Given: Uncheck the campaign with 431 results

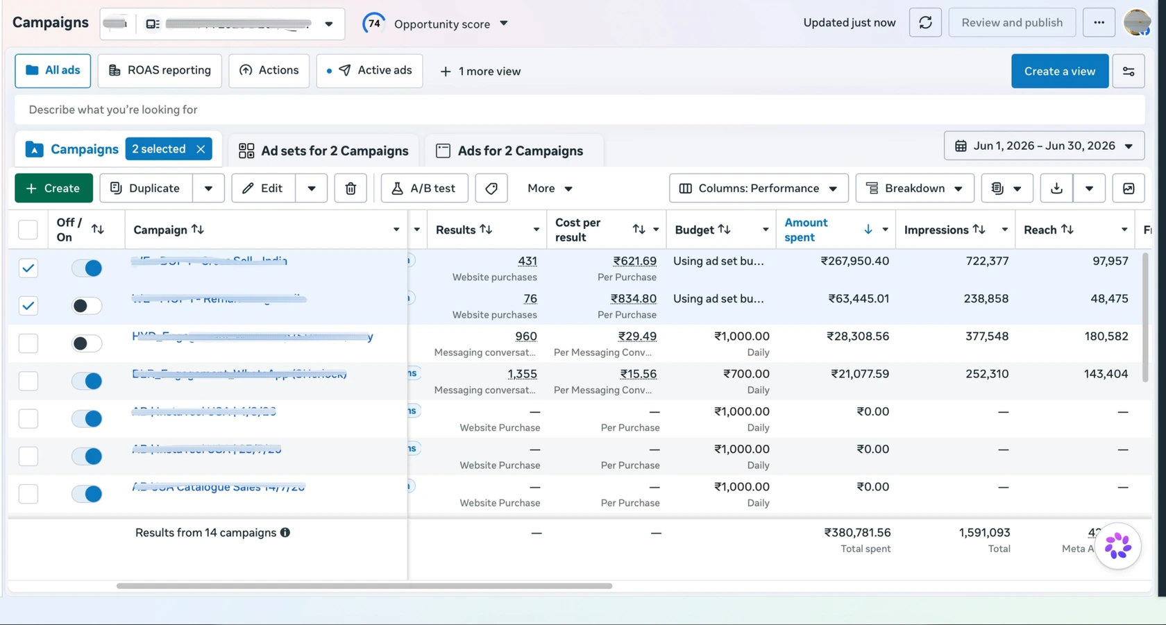Looking at the screenshot, I should click(28, 268).
